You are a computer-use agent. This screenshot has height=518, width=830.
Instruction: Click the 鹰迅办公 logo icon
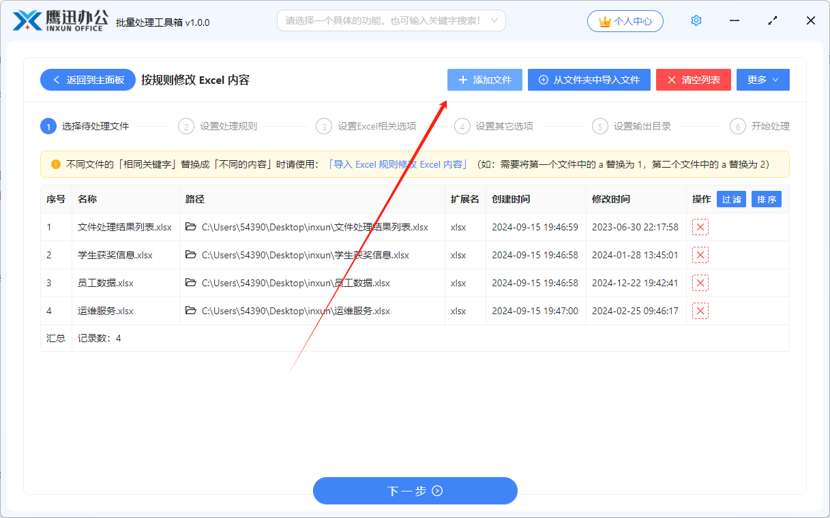pyautogui.click(x=27, y=20)
